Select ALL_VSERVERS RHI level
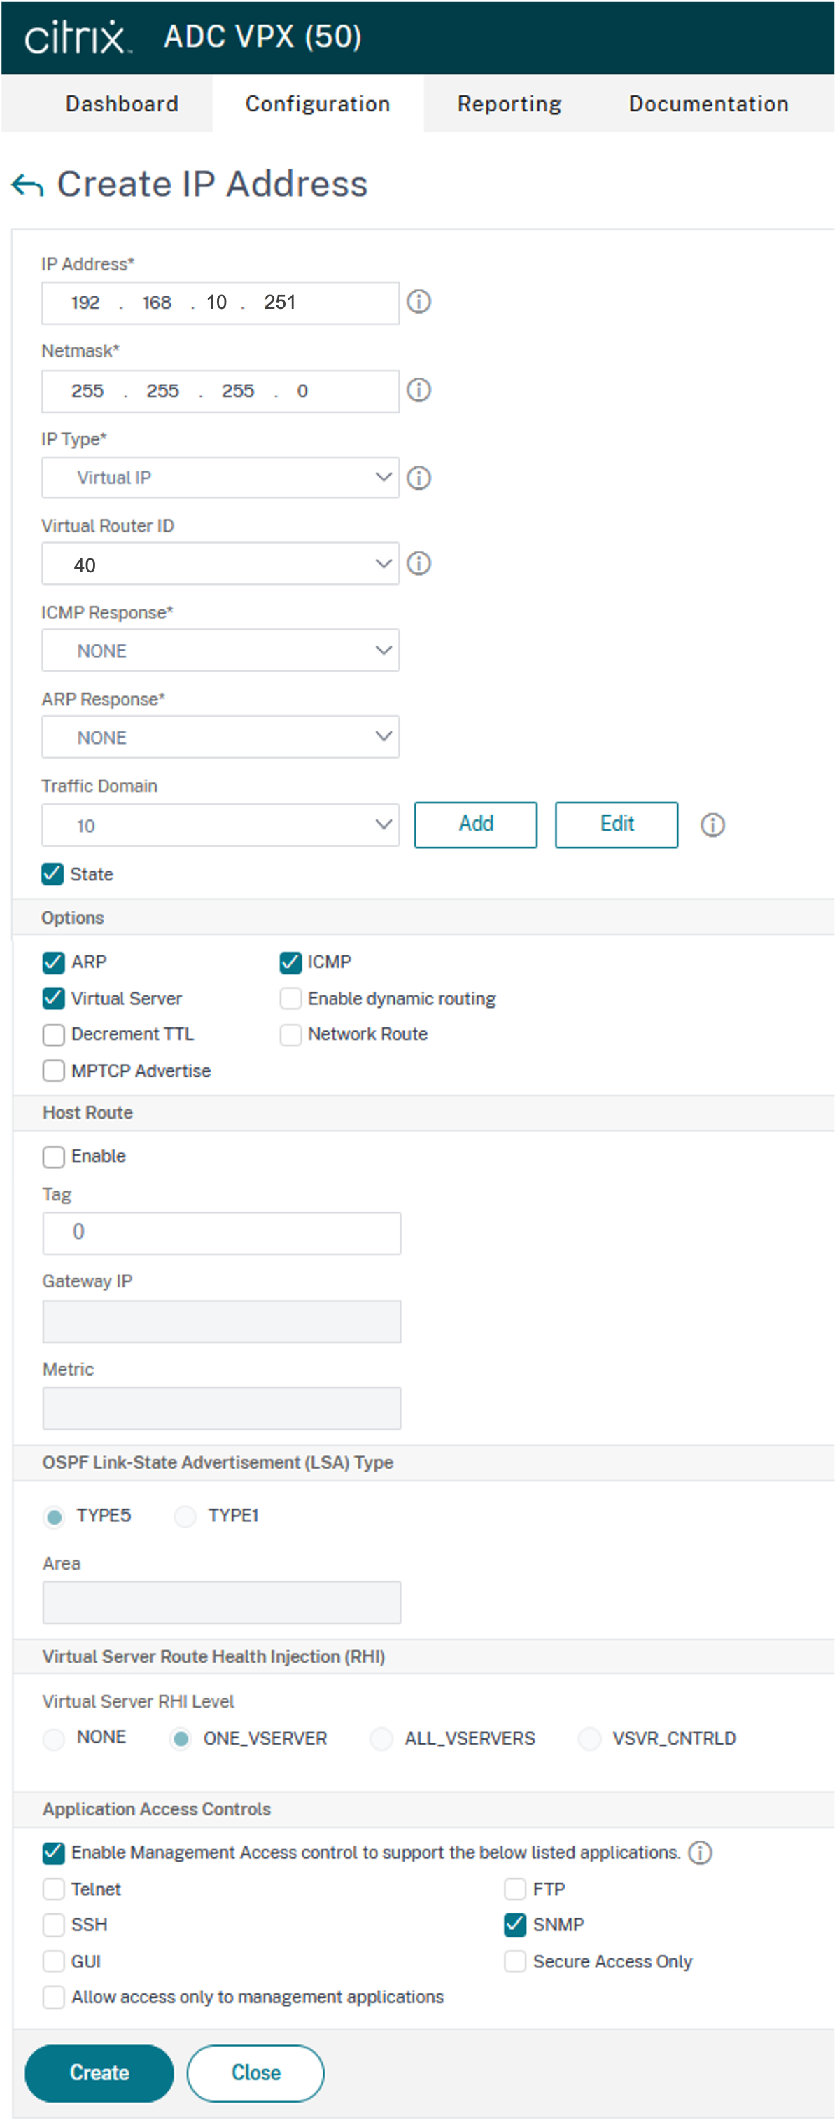This screenshot has width=837, height=2125. point(381,1739)
